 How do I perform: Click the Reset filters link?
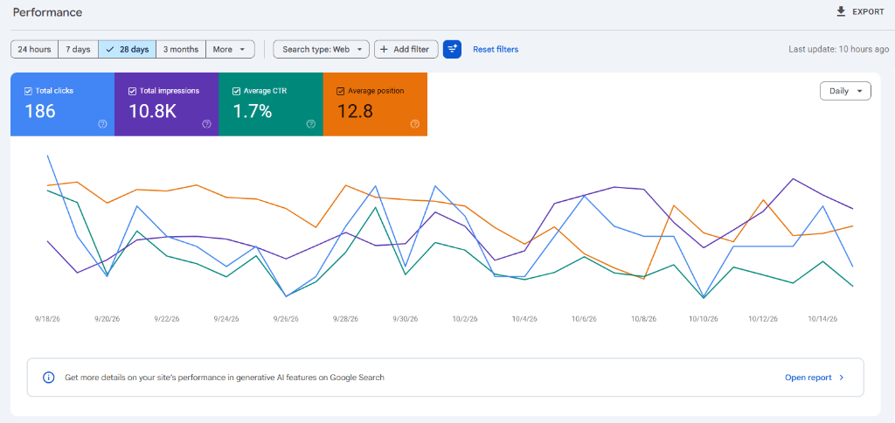496,49
